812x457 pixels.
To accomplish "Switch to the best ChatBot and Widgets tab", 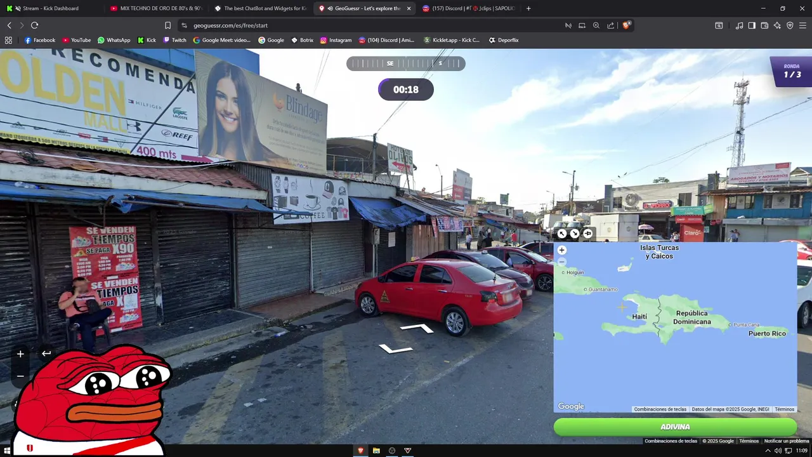I will coord(260,8).
